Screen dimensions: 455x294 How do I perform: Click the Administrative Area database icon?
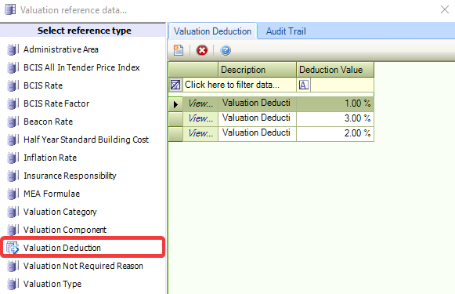point(13,49)
